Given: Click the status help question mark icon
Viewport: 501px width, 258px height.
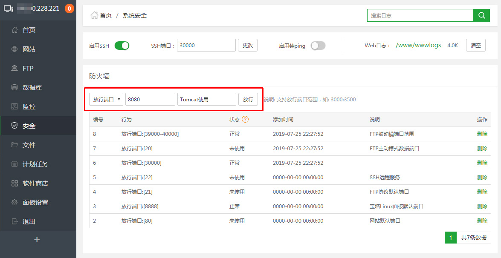Looking at the screenshot, I should pyautogui.click(x=245, y=120).
